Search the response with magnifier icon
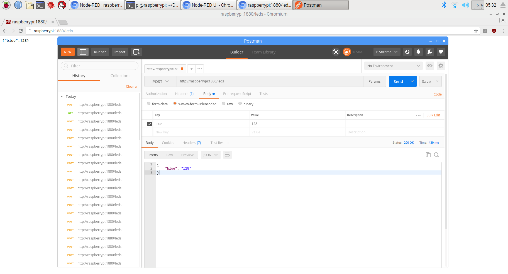Viewport: 508px width, 274px height. [x=436, y=155]
